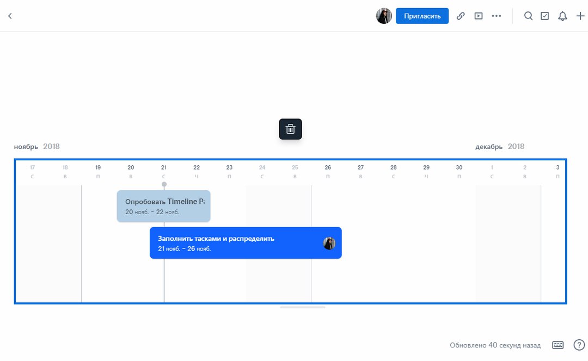Image resolution: width=588 pixels, height=361 pixels.
Task: Start presentation mode icon
Action: pyautogui.click(x=479, y=16)
